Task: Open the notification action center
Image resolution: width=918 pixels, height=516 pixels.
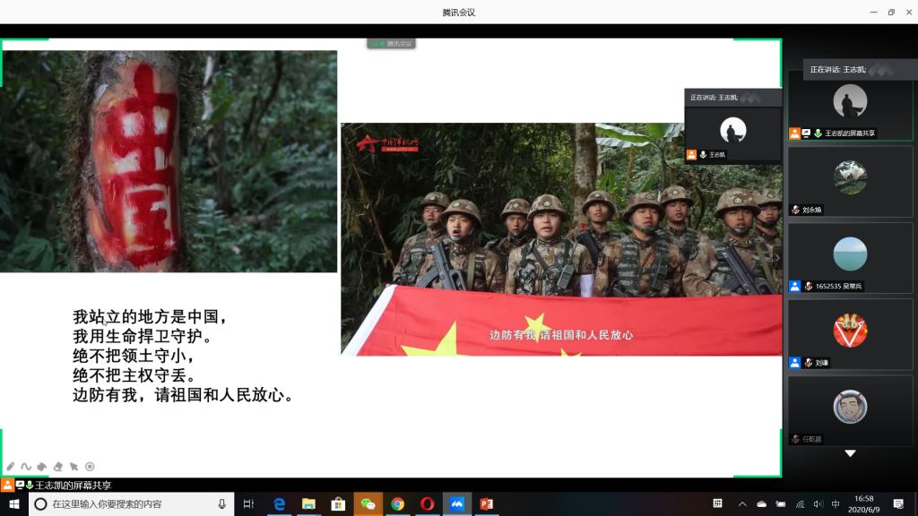Action: click(898, 504)
